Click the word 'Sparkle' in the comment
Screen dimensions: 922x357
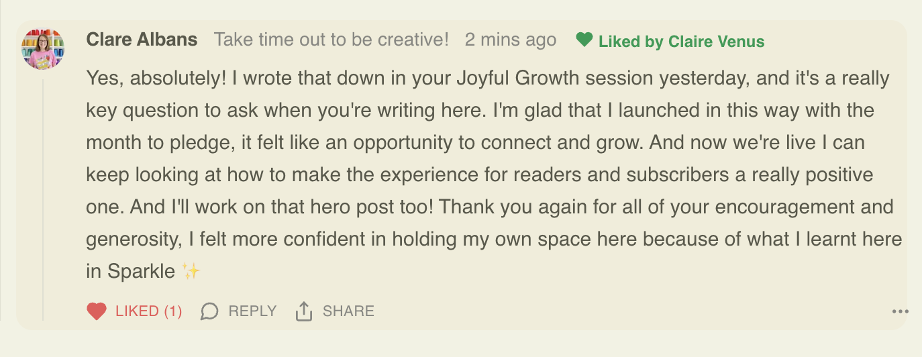click(x=140, y=272)
